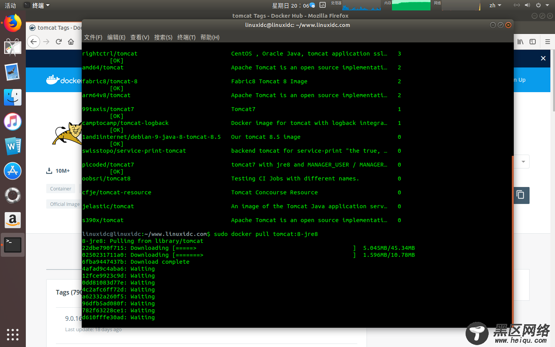Toggle Firefox sidebar icon
This screenshot has width=555, height=347.
tap(533, 42)
